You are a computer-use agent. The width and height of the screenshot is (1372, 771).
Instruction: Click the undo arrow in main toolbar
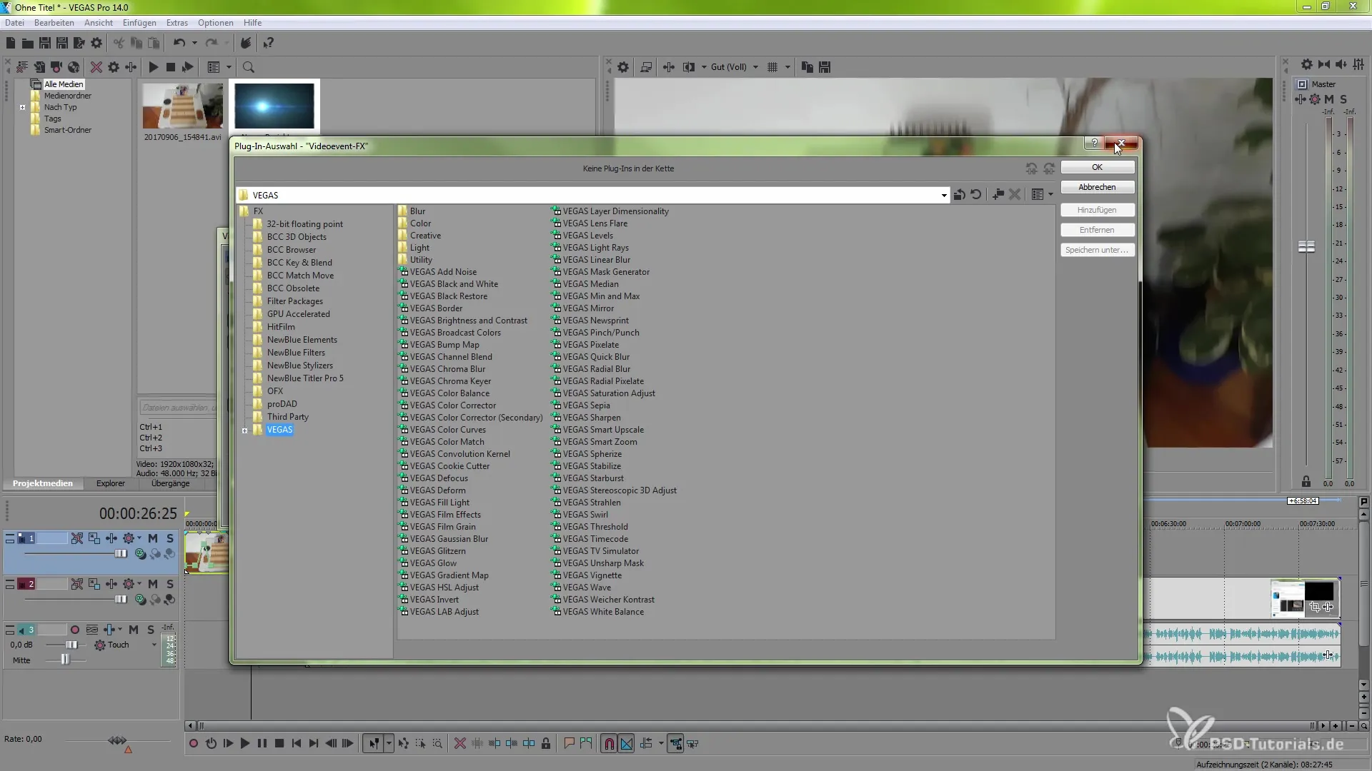[x=179, y=44]
